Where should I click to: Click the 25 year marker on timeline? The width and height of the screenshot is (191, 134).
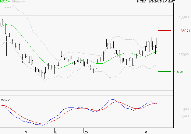[x=86, y=132]
